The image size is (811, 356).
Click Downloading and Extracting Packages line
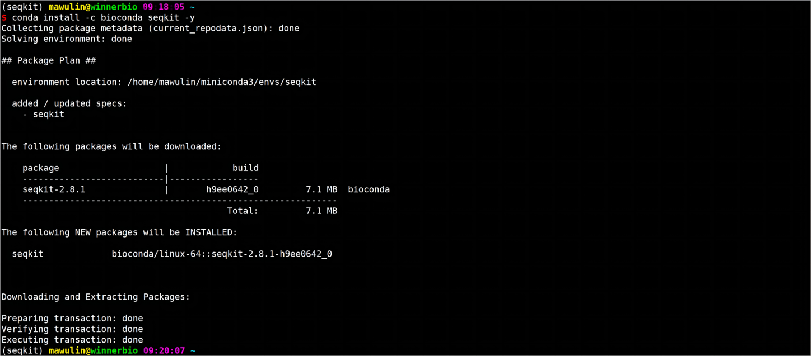coord(96,297)
